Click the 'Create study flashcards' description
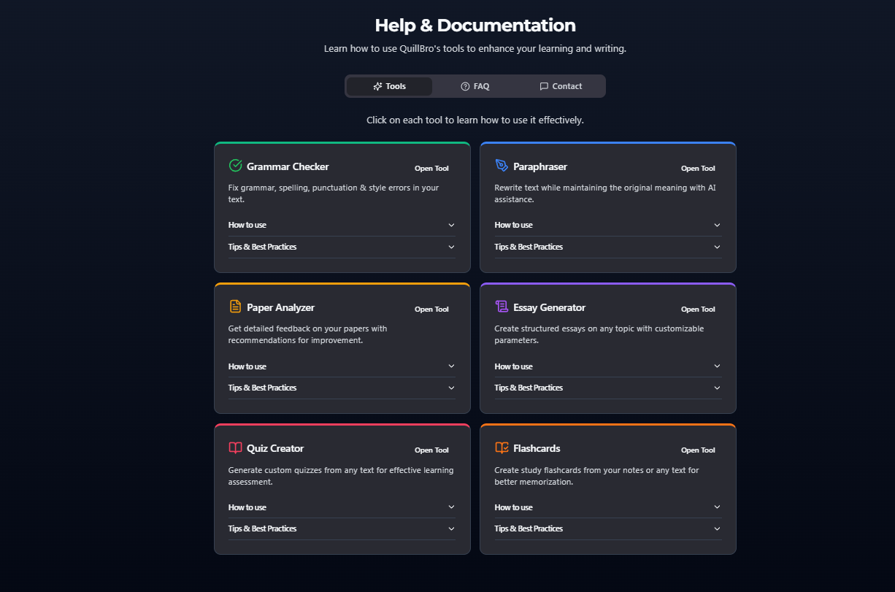The width and height of the screenshot is (895, 592). click(596, 476)
